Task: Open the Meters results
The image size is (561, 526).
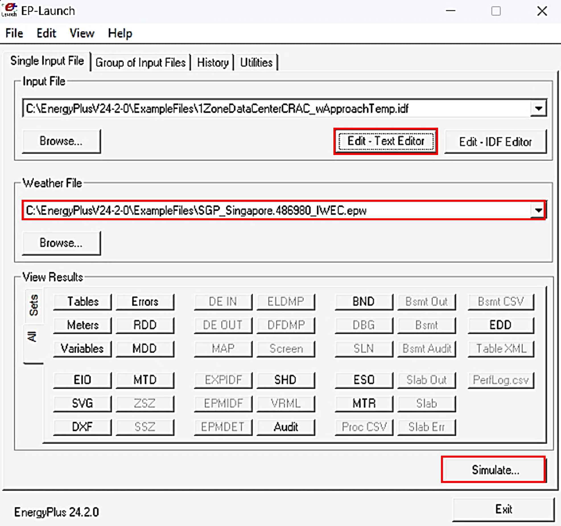Action: 82,325
